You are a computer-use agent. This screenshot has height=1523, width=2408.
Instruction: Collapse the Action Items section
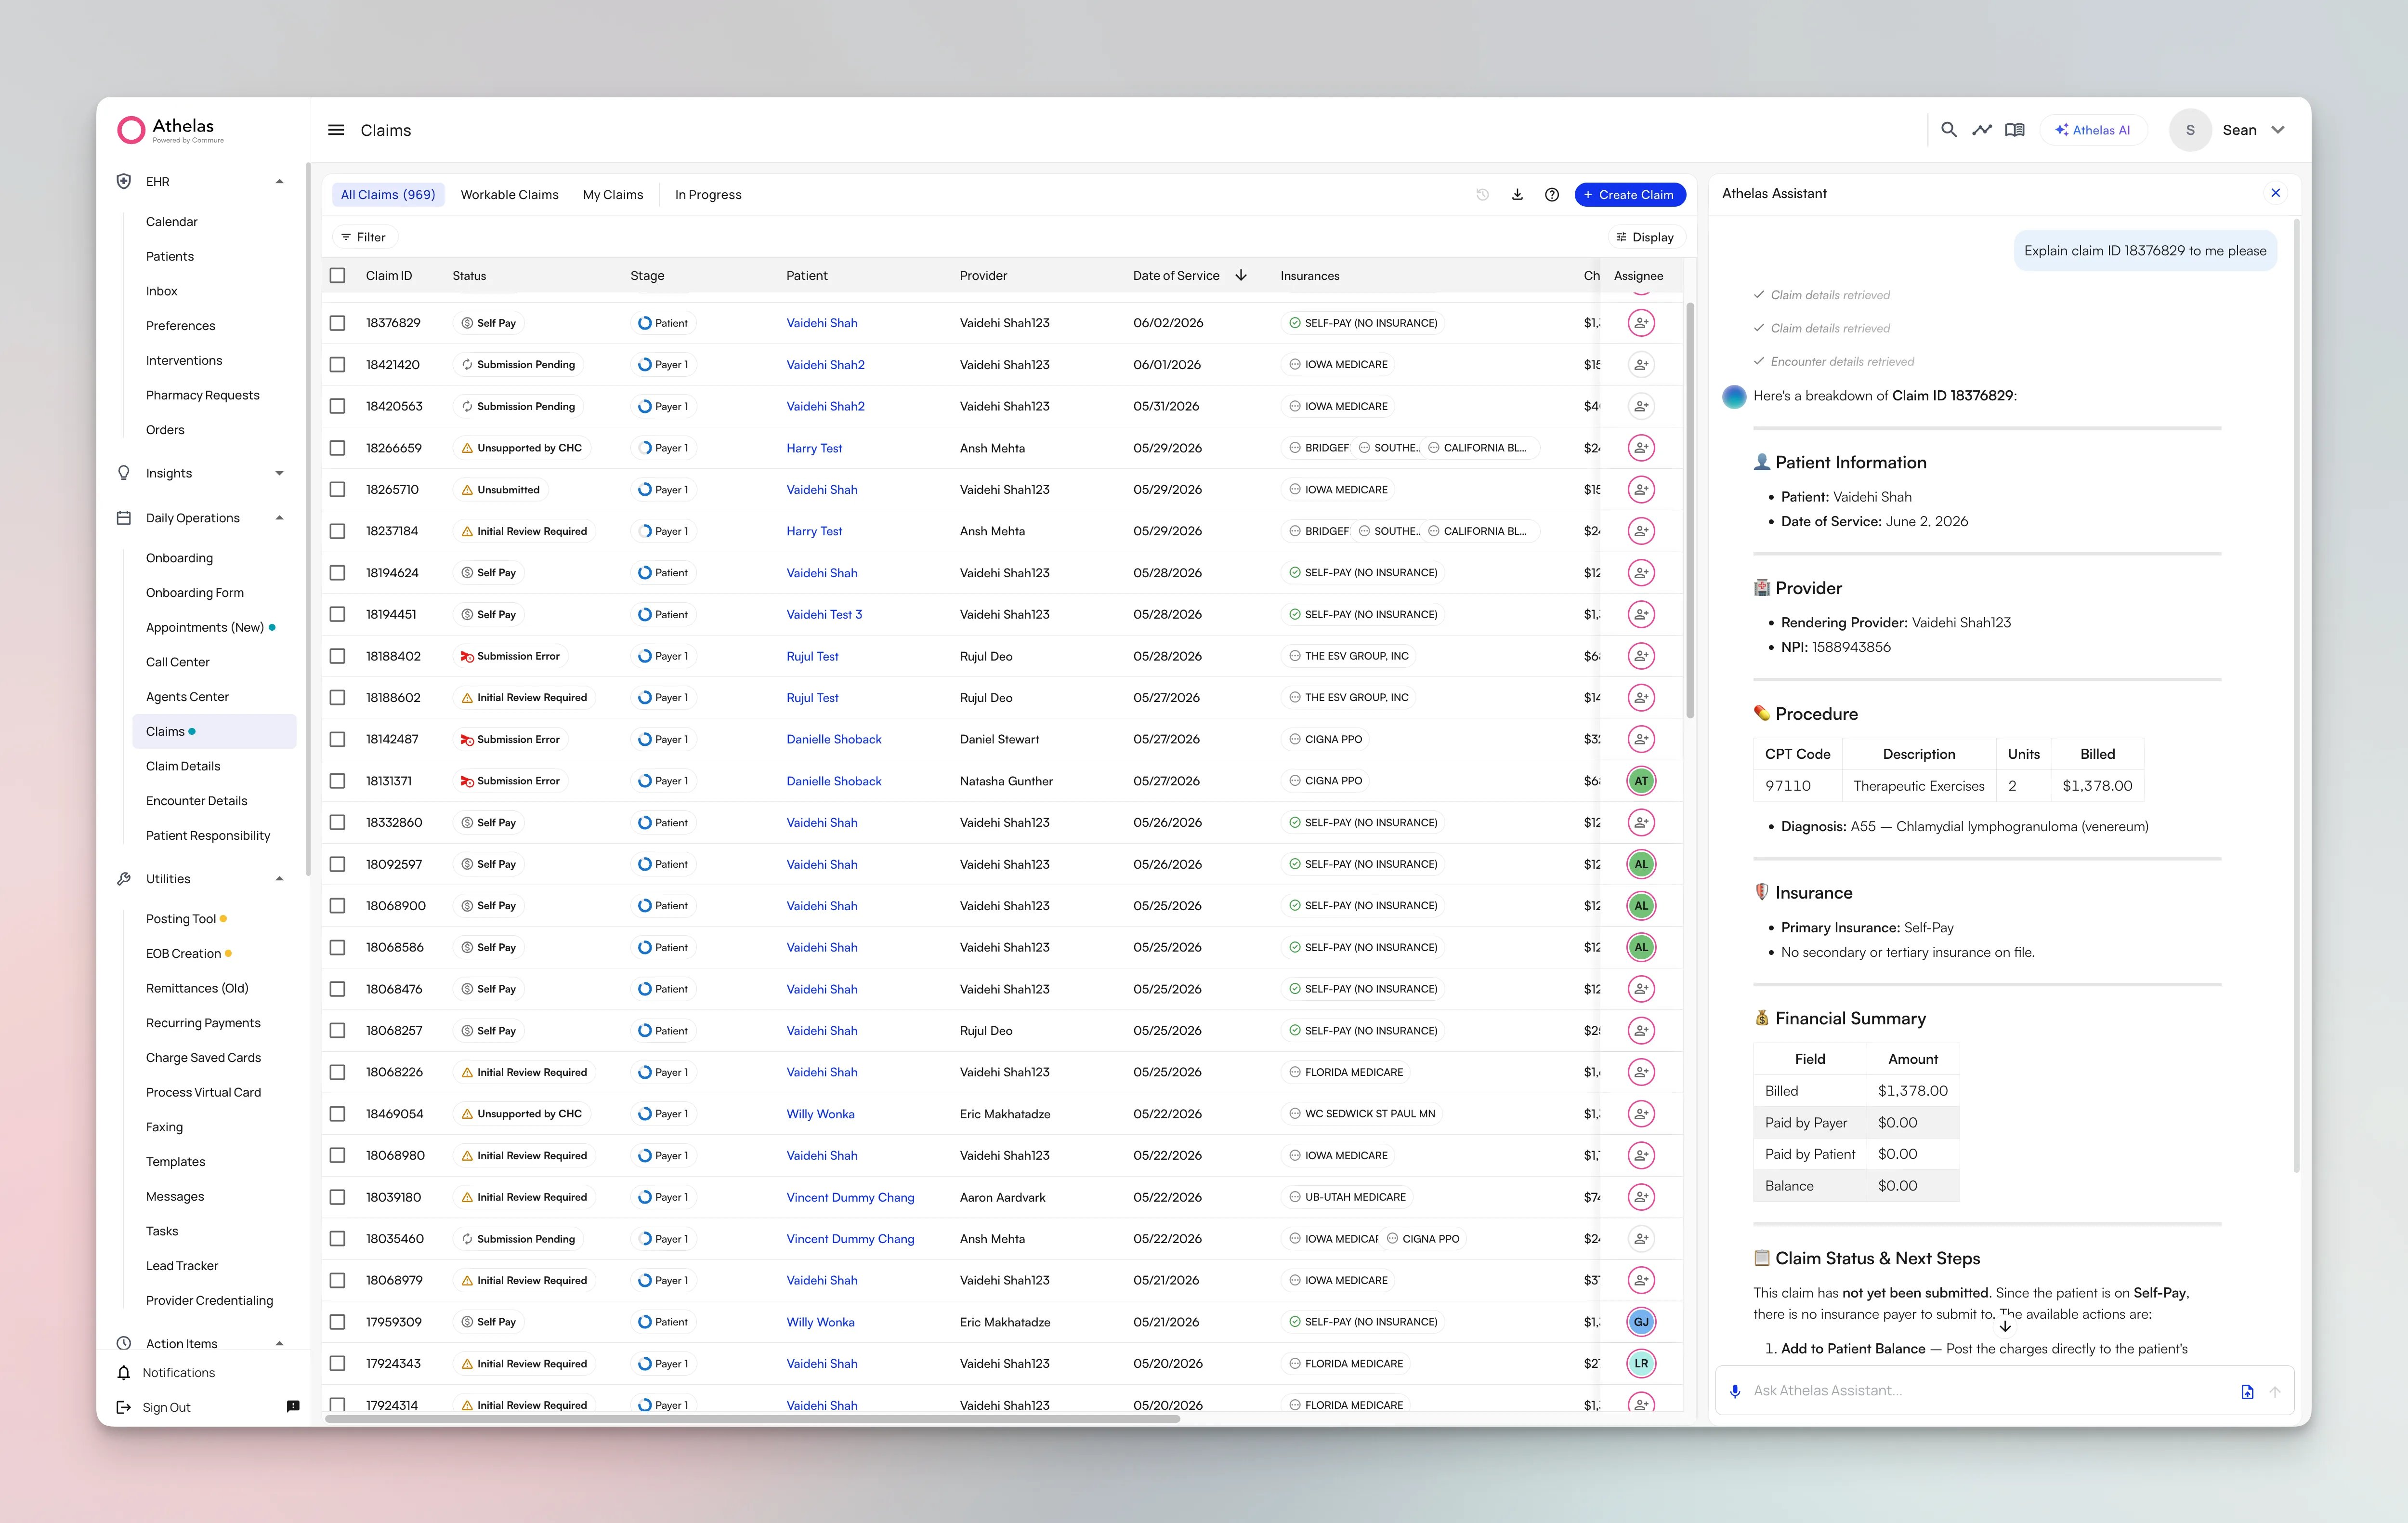[279, 1343]
